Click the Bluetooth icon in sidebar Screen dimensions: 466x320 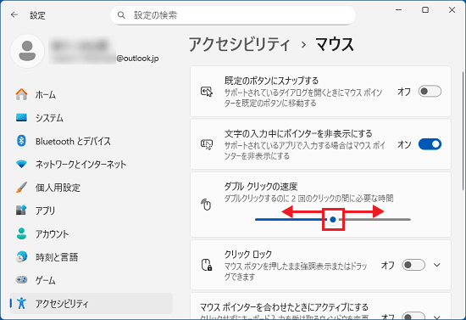[x=21, y=141]
